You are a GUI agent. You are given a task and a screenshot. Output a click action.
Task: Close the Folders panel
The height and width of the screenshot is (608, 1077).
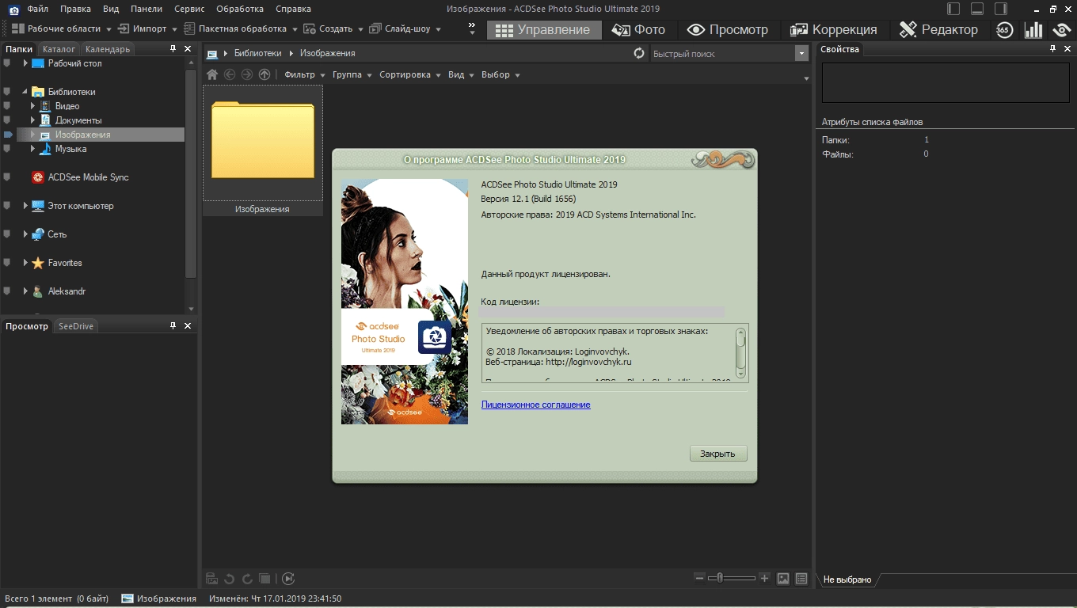[188, 49]
